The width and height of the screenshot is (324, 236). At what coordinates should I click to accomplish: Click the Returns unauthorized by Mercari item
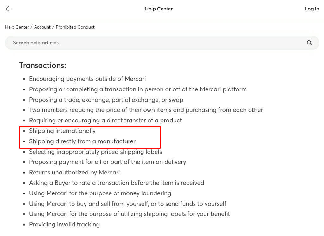[x=74, y=173]
